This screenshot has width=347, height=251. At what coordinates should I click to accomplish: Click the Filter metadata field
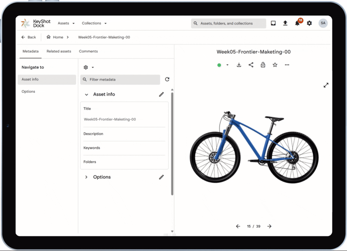pos(120,80)
